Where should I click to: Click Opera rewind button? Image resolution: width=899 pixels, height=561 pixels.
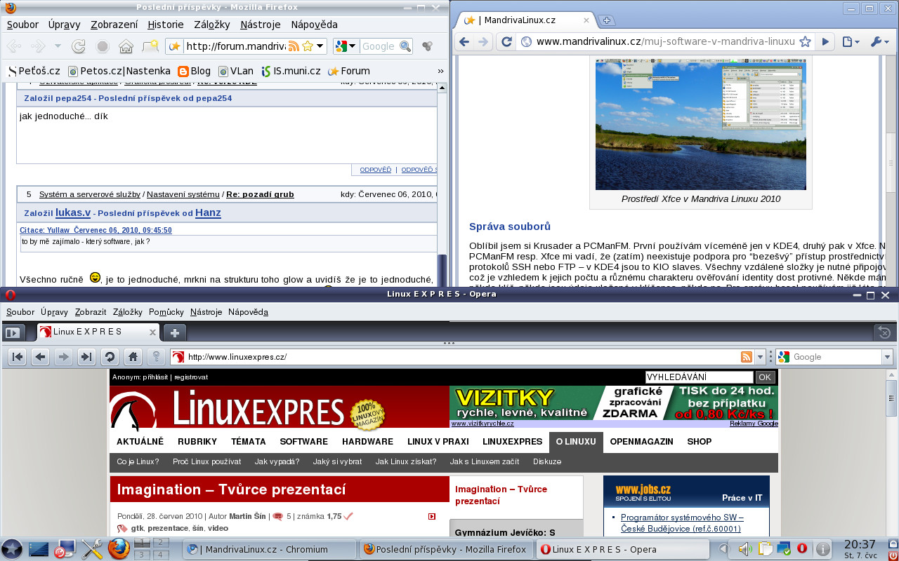pos(18,357)
